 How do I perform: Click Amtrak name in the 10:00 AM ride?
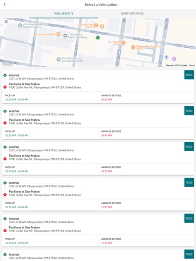pyautogui.click(x=14, y=75)
